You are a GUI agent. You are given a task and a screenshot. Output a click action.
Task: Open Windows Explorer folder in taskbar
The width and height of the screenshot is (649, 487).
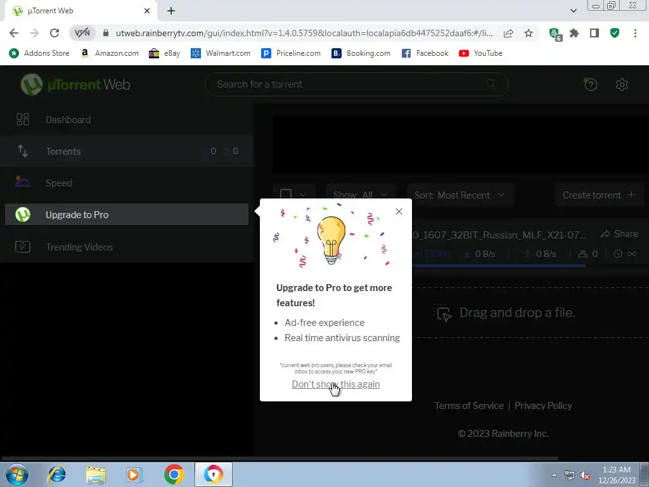[96, 474]
